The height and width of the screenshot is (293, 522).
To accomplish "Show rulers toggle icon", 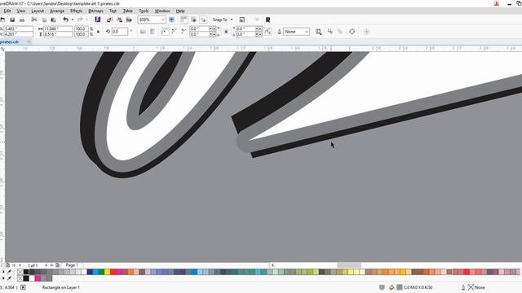I will pos(184,20).
